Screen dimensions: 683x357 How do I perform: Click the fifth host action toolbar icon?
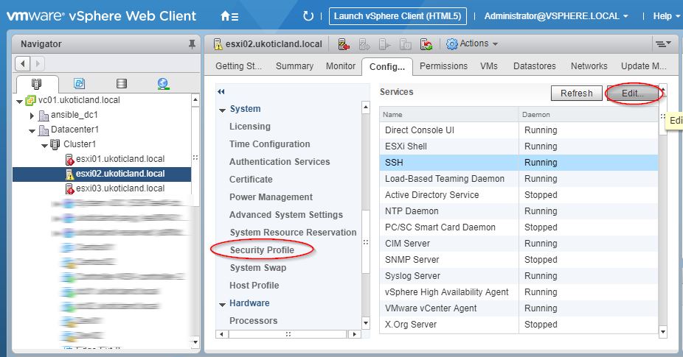pyautogui.click(x=426, y=44)
